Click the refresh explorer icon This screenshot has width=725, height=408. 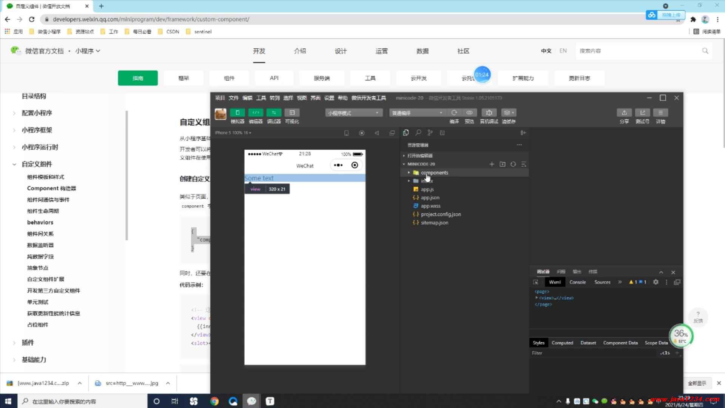[513, 164]
